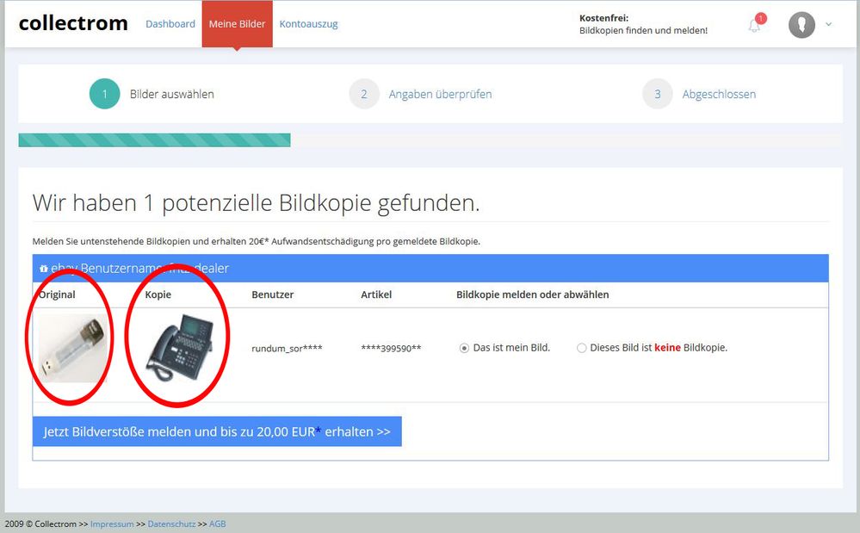Click the striped green progress bar

[153, 139]
